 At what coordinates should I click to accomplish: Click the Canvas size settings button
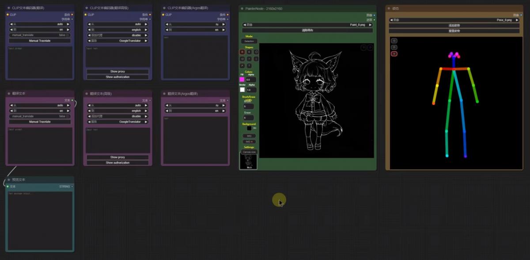pos(249,152)
